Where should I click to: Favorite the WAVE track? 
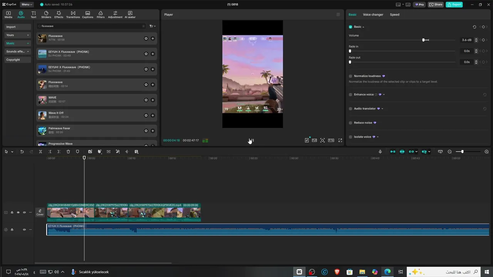(146, 100)
